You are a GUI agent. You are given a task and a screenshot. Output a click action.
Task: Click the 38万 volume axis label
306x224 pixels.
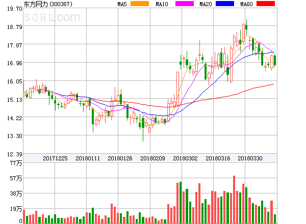click(x=16, y=193)
